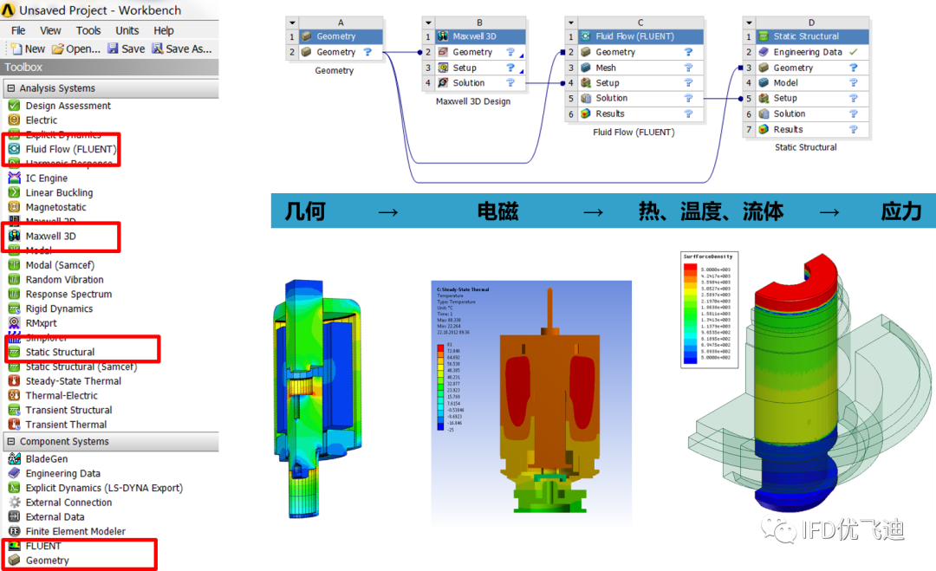
Task: Select RMxprt toolbox icon
Action: (15, 323)
